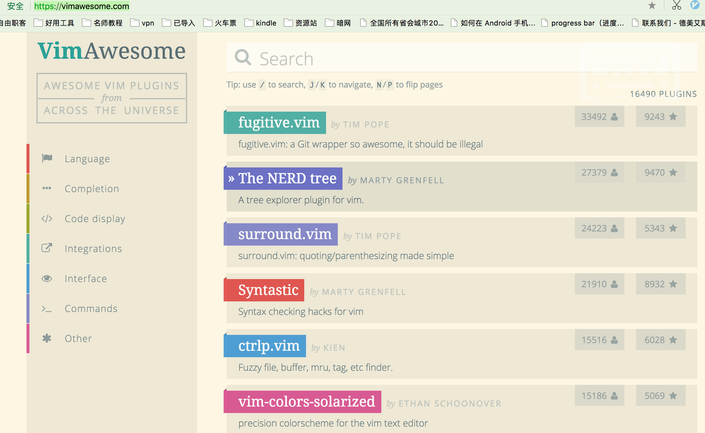The width and height of the screenshot is (705, 433).
Task: Open The NERD tree plugin page
Action: click(x=283, y=178)
